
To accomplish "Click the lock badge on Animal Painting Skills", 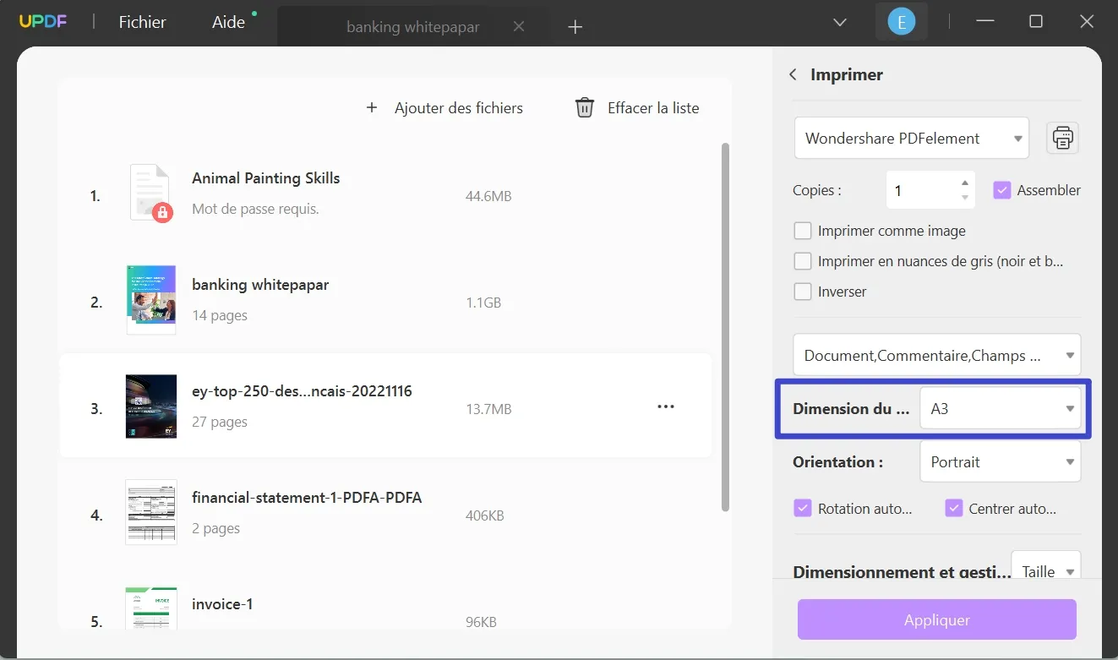I will coord(161,214).
